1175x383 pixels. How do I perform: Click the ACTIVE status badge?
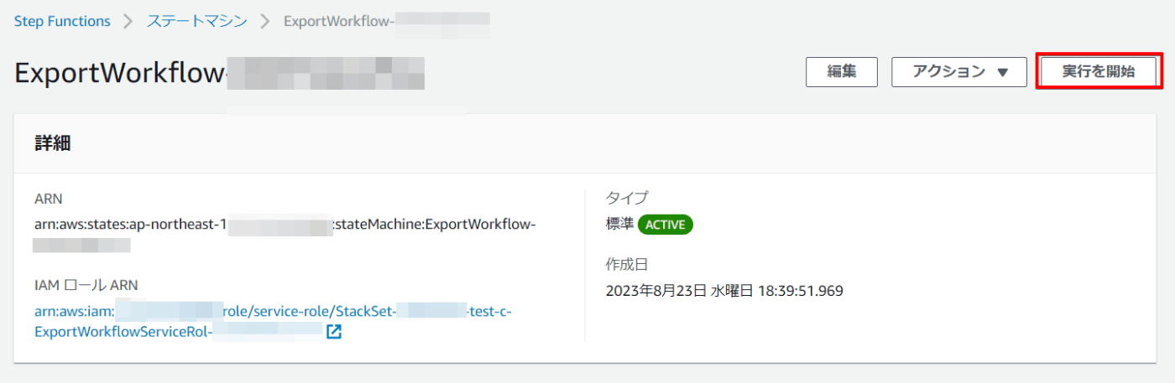[666, 225]
